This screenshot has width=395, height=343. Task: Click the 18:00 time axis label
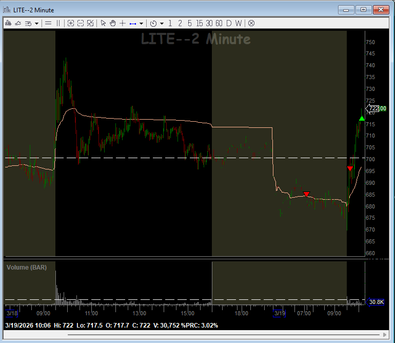[241, 313]
